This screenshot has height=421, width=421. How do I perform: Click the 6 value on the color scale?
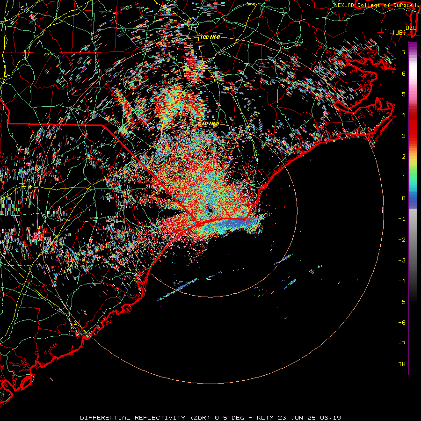click(x=404, y=73)
